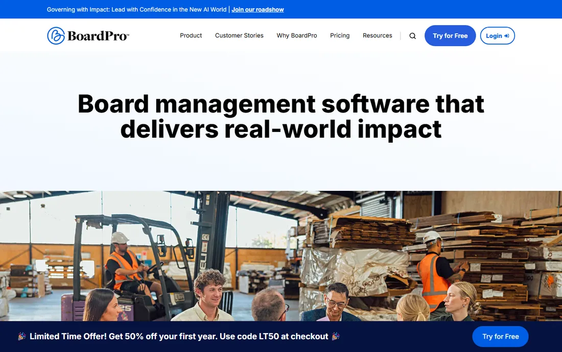Viewport: 562px width, 352px height.
Task: Click the 'Board management software' headline
Action: (x=281, y=116)
